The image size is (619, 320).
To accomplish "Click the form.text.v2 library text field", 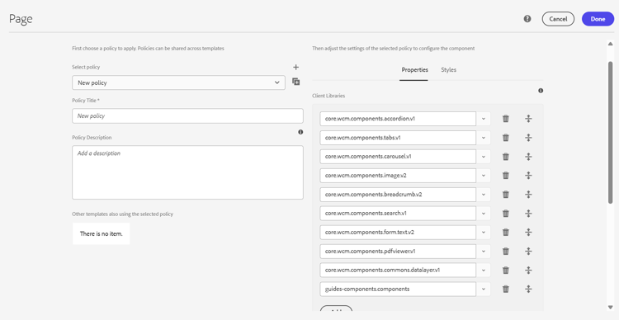I will (398, 232).
